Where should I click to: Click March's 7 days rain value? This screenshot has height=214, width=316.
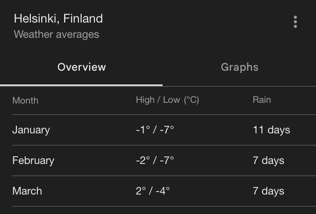click(268, 191)
